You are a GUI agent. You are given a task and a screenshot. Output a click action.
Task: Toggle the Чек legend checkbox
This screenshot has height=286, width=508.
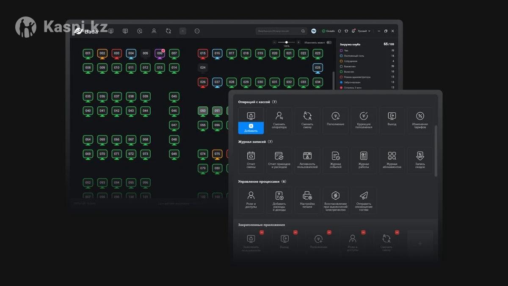(341, 50)
